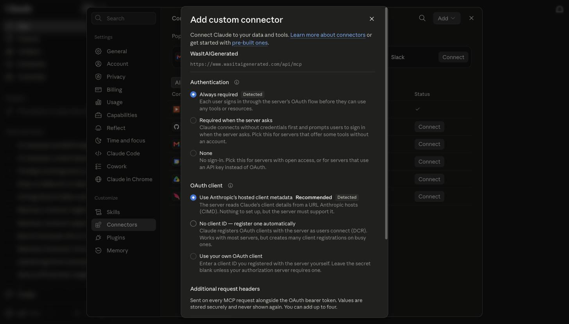
Task: Click the Privacy shield icon
Action: pos(98,77)
